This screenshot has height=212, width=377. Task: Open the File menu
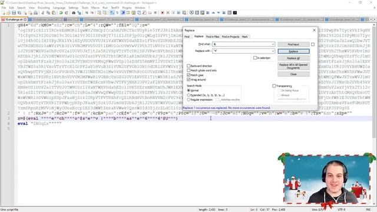point(4,8)
